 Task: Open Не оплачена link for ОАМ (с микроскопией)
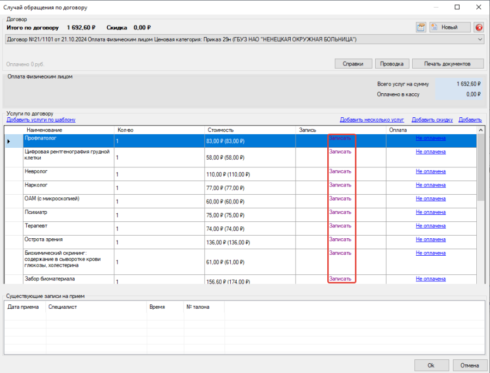pos(431,198)
